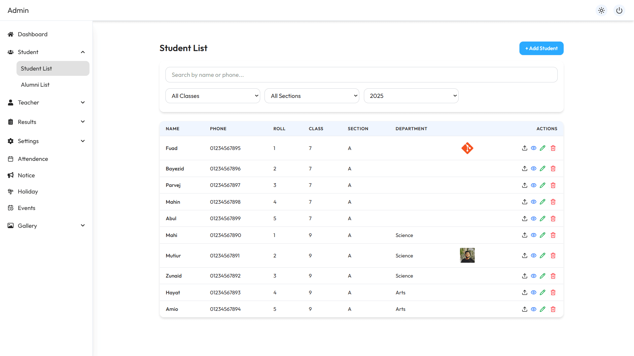Screen dimensions: 634x356
Task: Click the upload icon in Mahin's row
Action: tap(524, 202)
